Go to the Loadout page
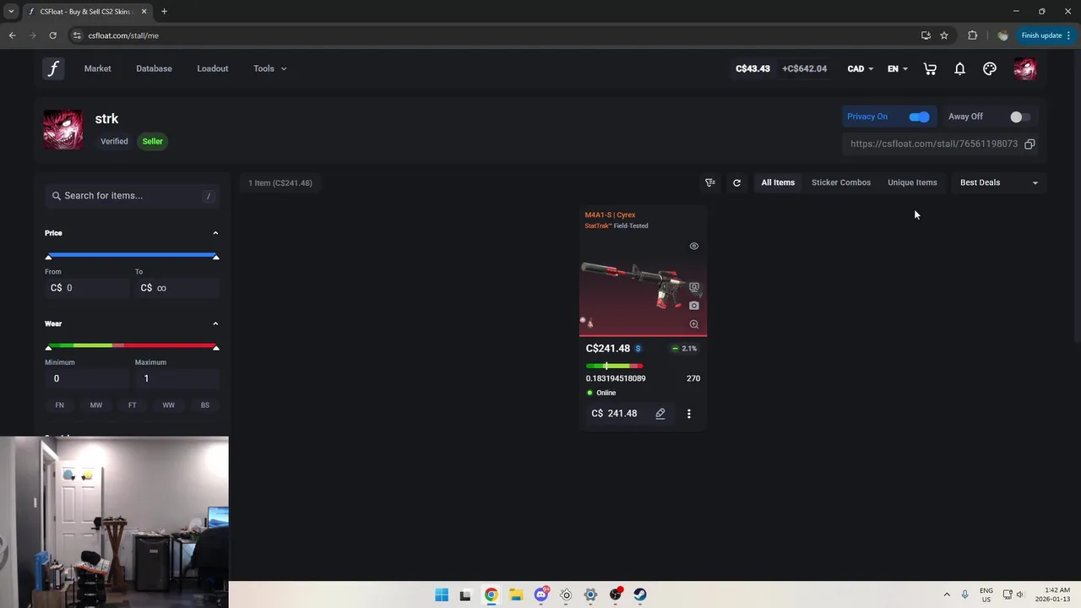The image size is (1081, 608). click(x=213, y=68)
